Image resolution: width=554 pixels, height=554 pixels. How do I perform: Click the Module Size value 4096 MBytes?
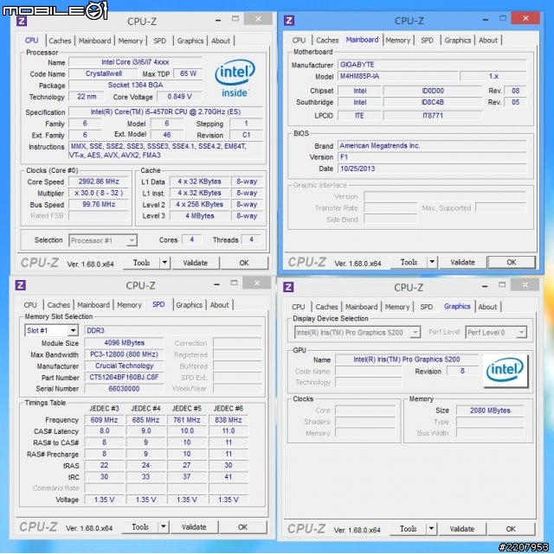(124, 343)
